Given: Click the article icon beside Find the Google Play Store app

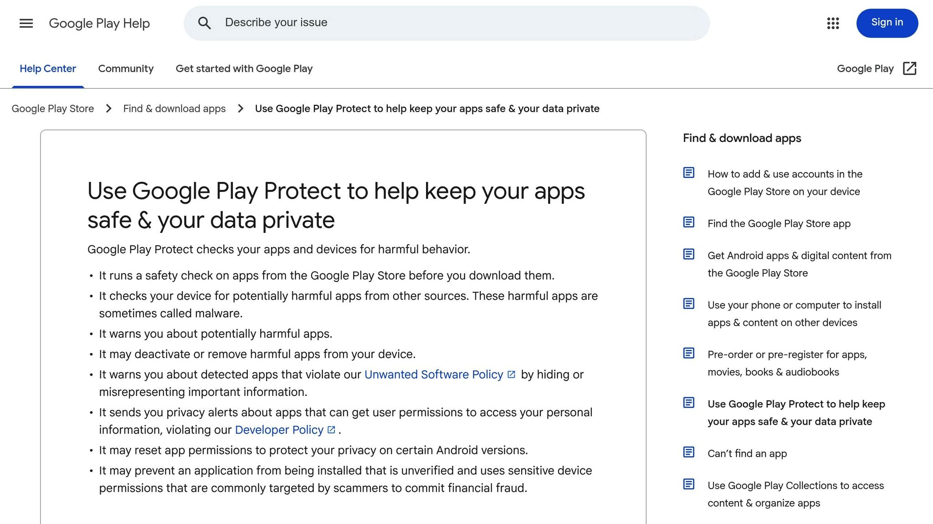Looking at the screenshot, I should [688, 222].
